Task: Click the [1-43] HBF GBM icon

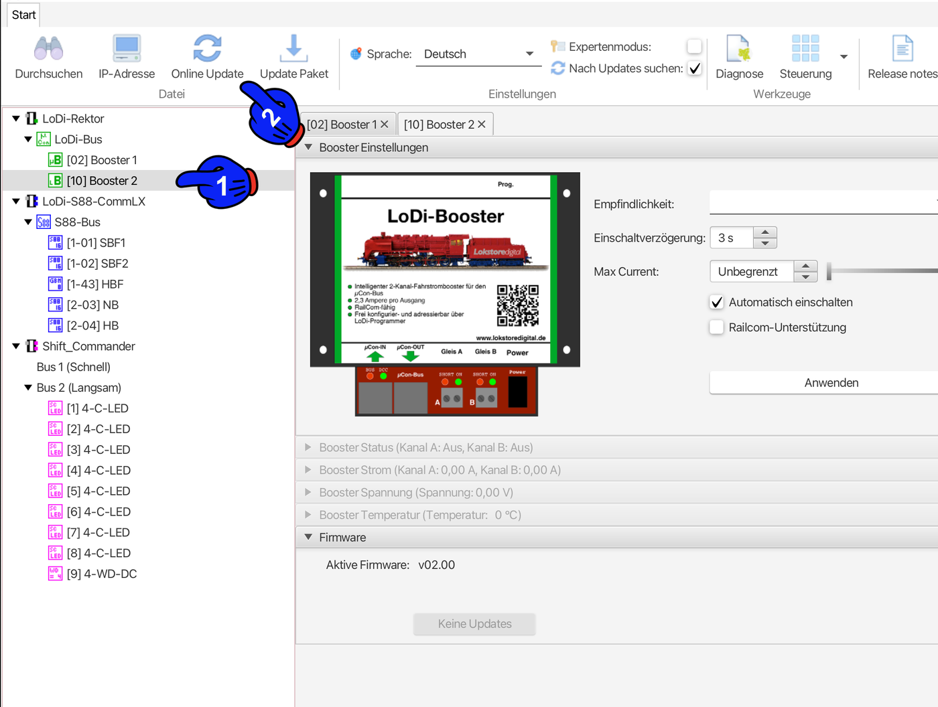Action: point(56,285)
